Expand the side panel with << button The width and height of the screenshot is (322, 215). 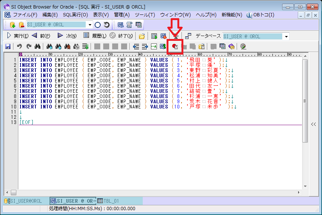pos(313,124)
